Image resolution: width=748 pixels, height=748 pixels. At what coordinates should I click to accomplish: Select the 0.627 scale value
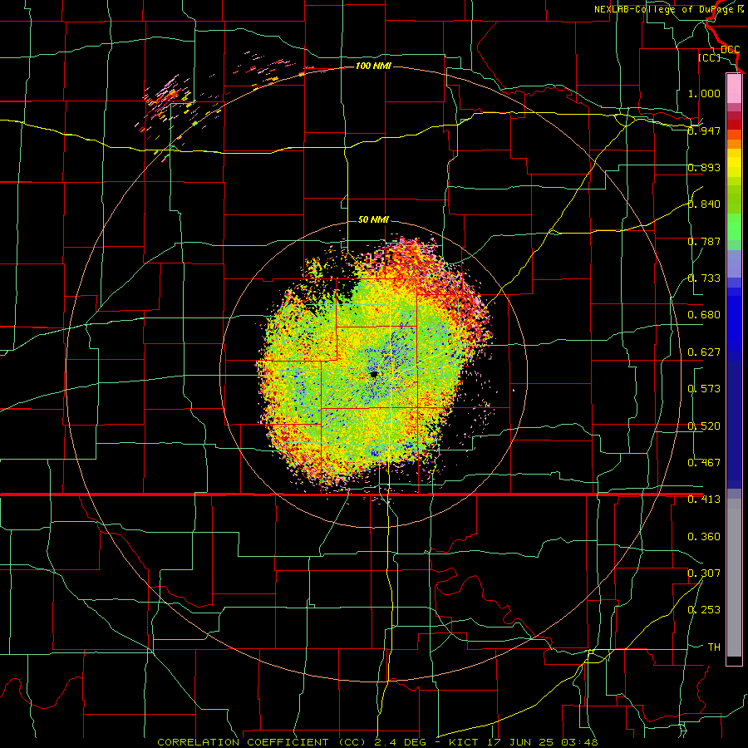pos(704,352)
